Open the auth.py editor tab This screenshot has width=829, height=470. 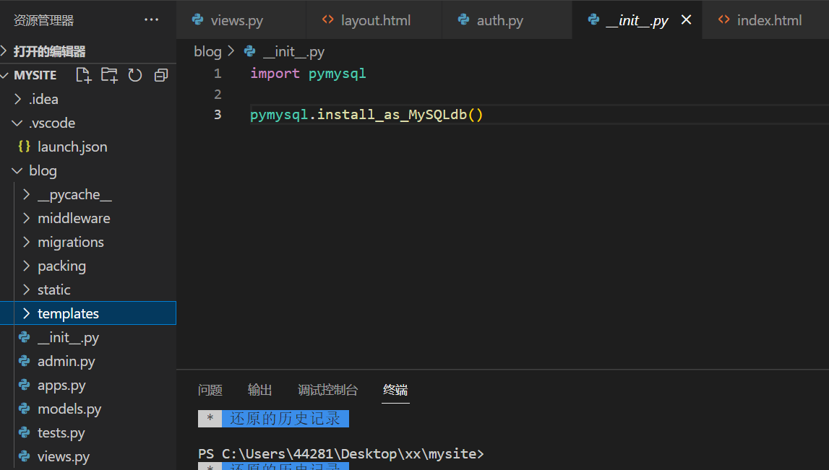coord(499,20)
